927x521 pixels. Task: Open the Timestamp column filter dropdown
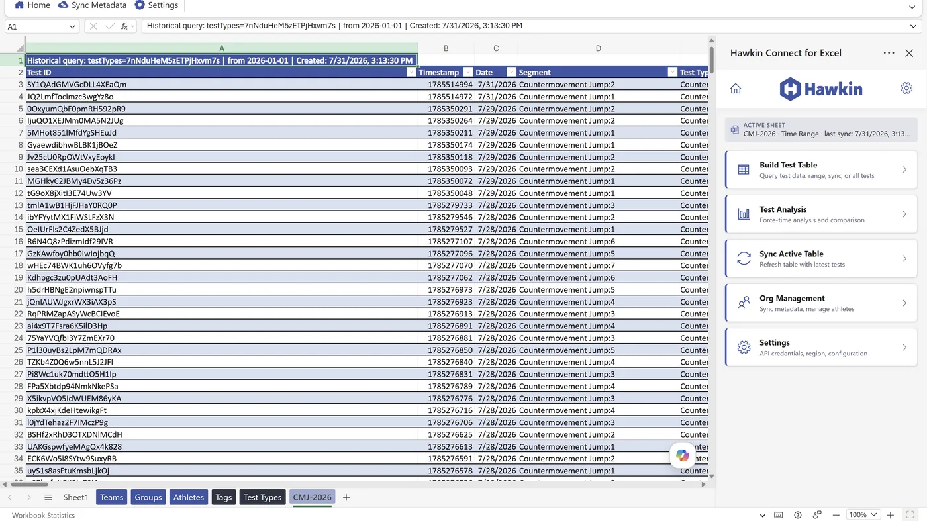468,73
